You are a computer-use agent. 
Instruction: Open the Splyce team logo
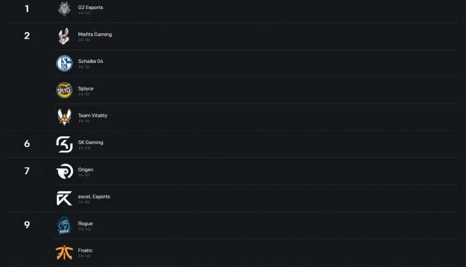coord(64,90)
